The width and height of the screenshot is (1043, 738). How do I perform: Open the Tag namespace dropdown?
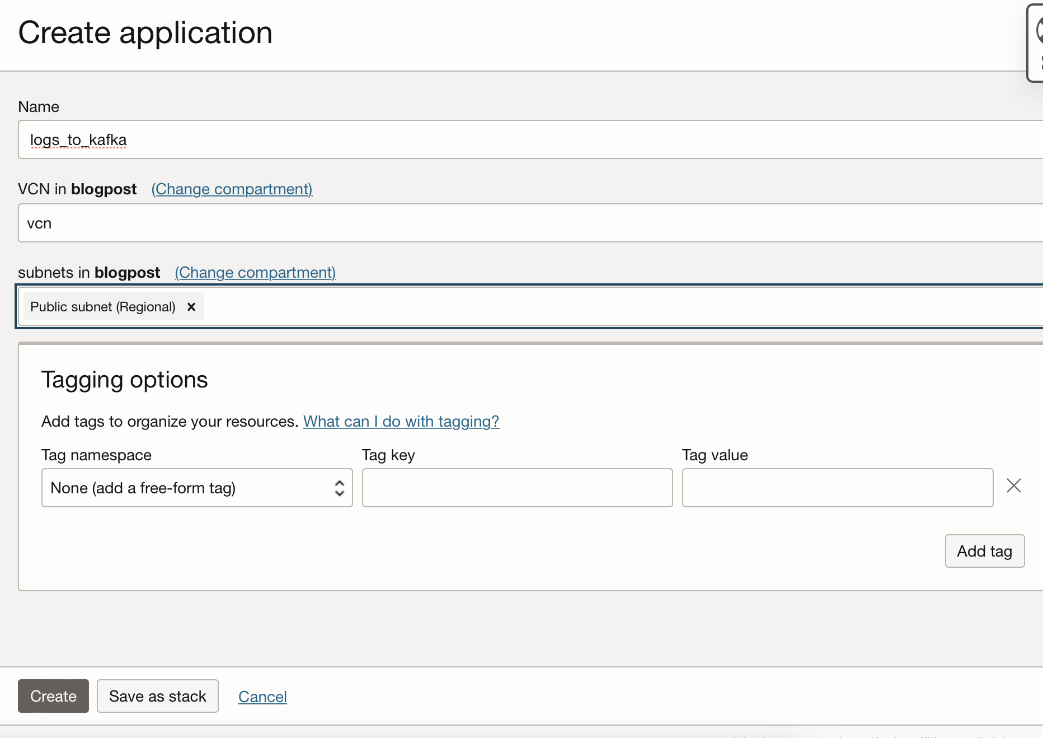(x=196, y=488)
